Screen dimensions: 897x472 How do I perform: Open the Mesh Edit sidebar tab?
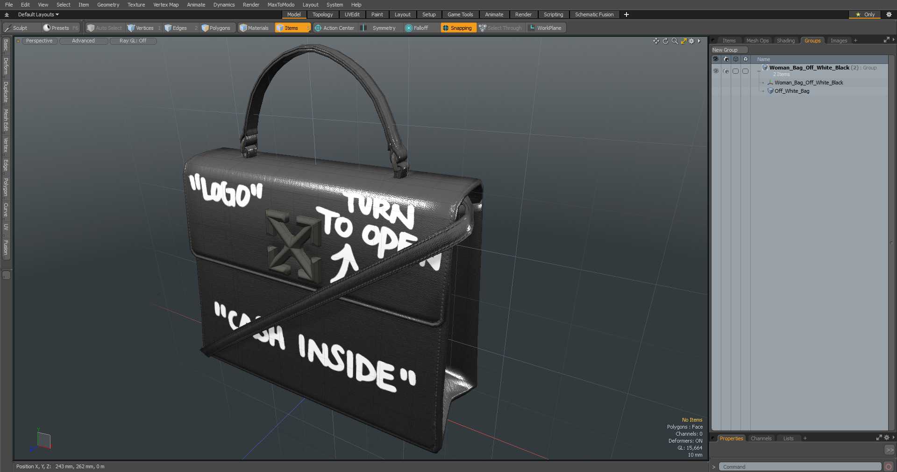[6, 120]
